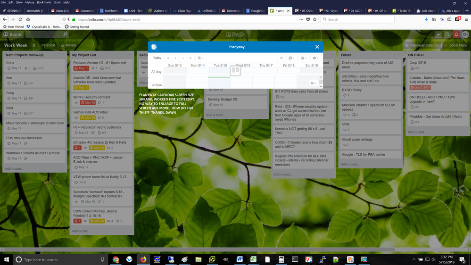
Task: Toggle May 16 due badge on Acronis DR card
Action: 82,88
